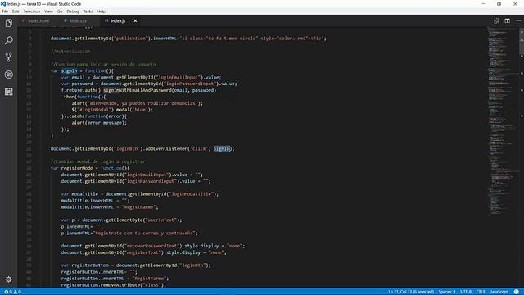The image size is (524, 295).
Task: Click the "recoverPasswordText" string
Action: tap(152, 246)
